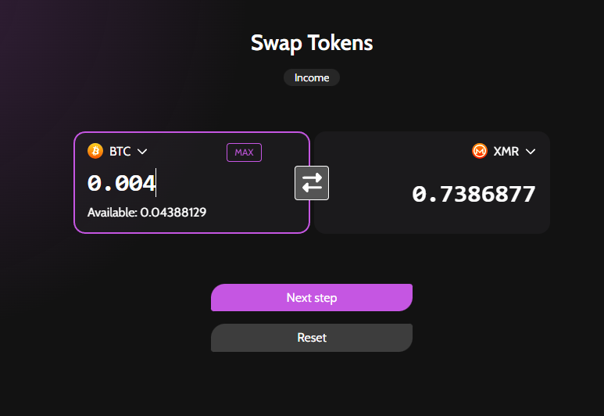Select the Income badge
Viewport: 604px width, 416px height.
click(x=312, y=77)
